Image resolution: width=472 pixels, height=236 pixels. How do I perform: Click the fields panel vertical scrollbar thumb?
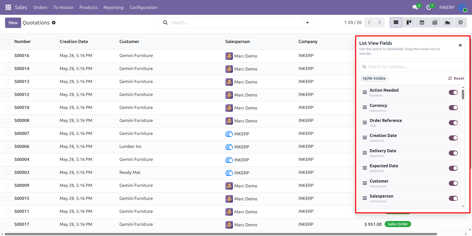(463, 94)
